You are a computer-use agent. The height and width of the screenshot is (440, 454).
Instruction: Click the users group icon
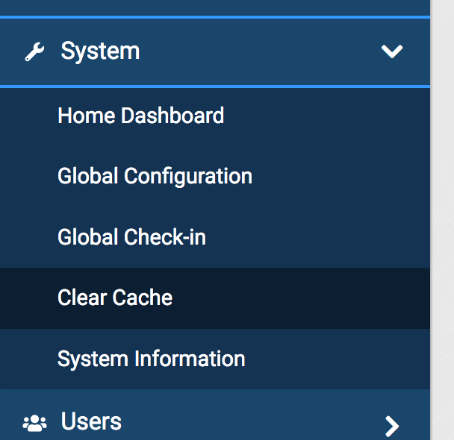coord(34,423)
